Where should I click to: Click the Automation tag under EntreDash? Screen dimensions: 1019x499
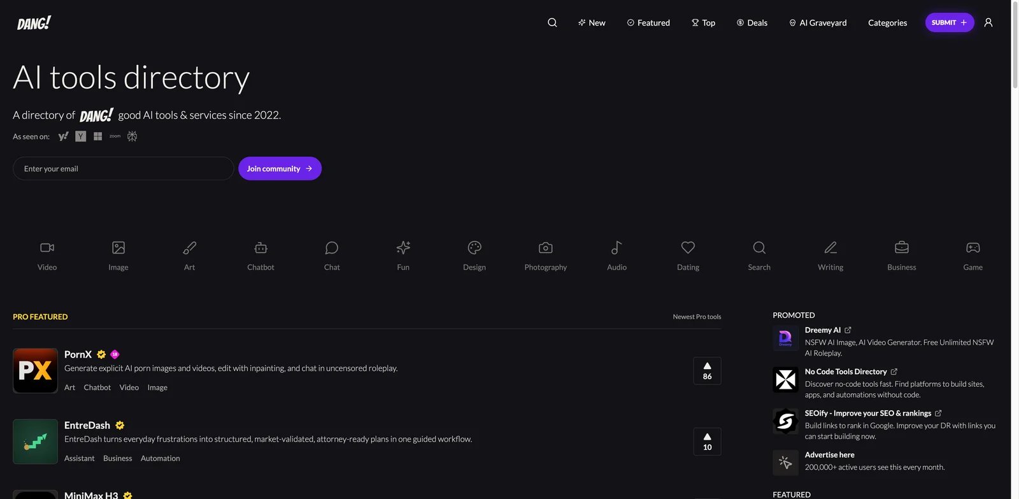pyautogui.click(x=160, y=458)
